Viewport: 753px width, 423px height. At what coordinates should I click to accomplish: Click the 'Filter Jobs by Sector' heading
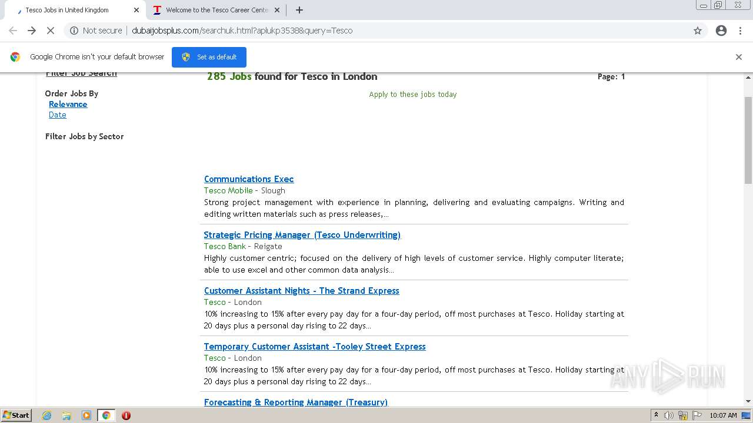(x=85, y=136)
